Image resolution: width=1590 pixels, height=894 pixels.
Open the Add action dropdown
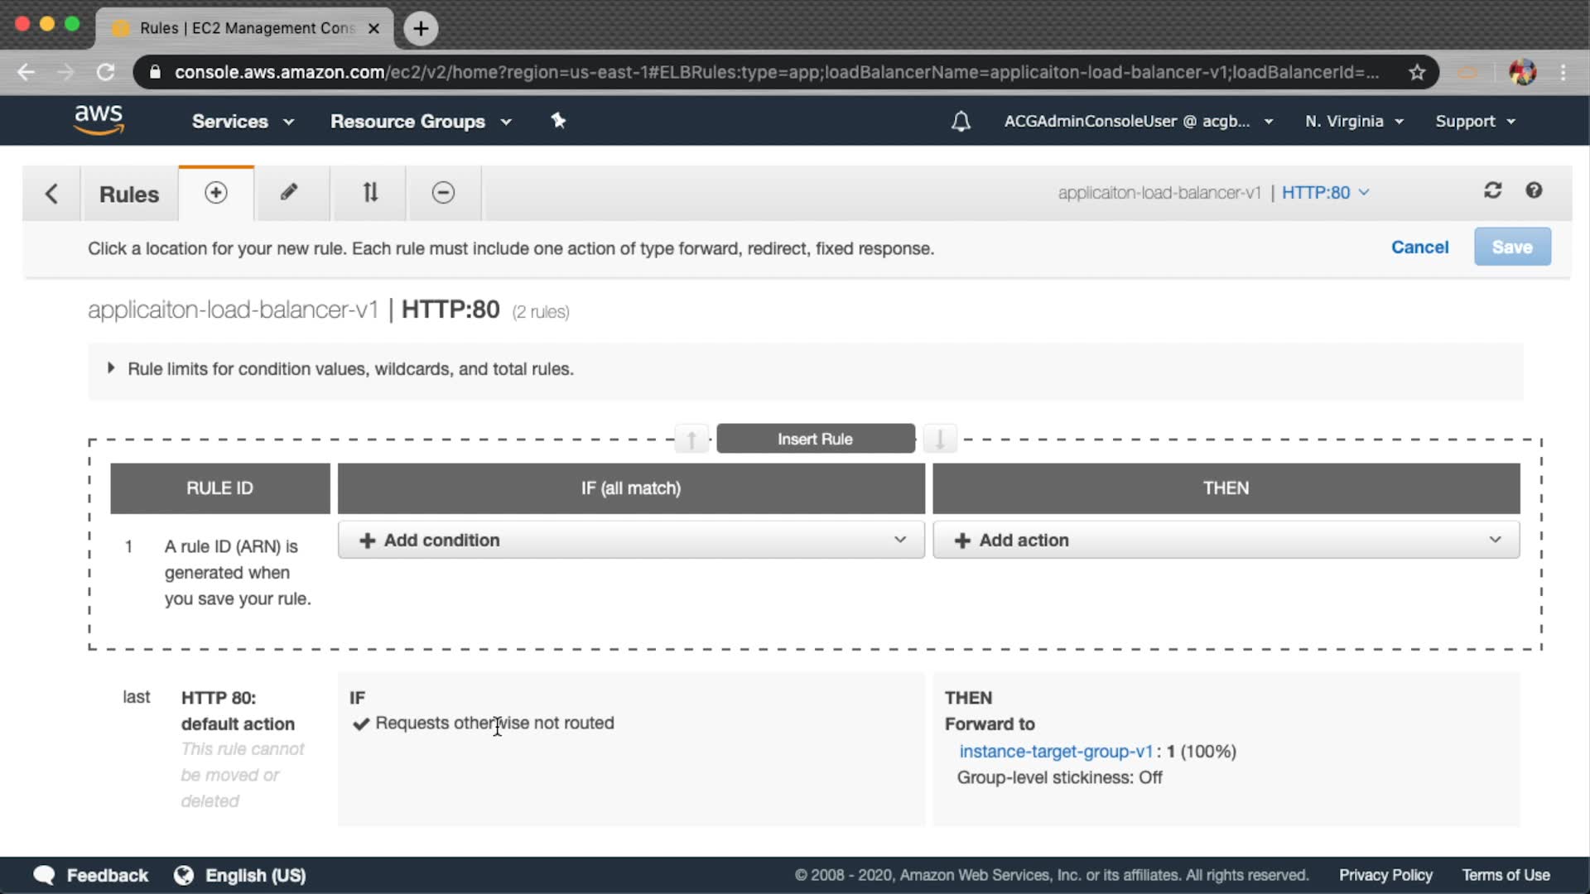[x=1226, y=541]
